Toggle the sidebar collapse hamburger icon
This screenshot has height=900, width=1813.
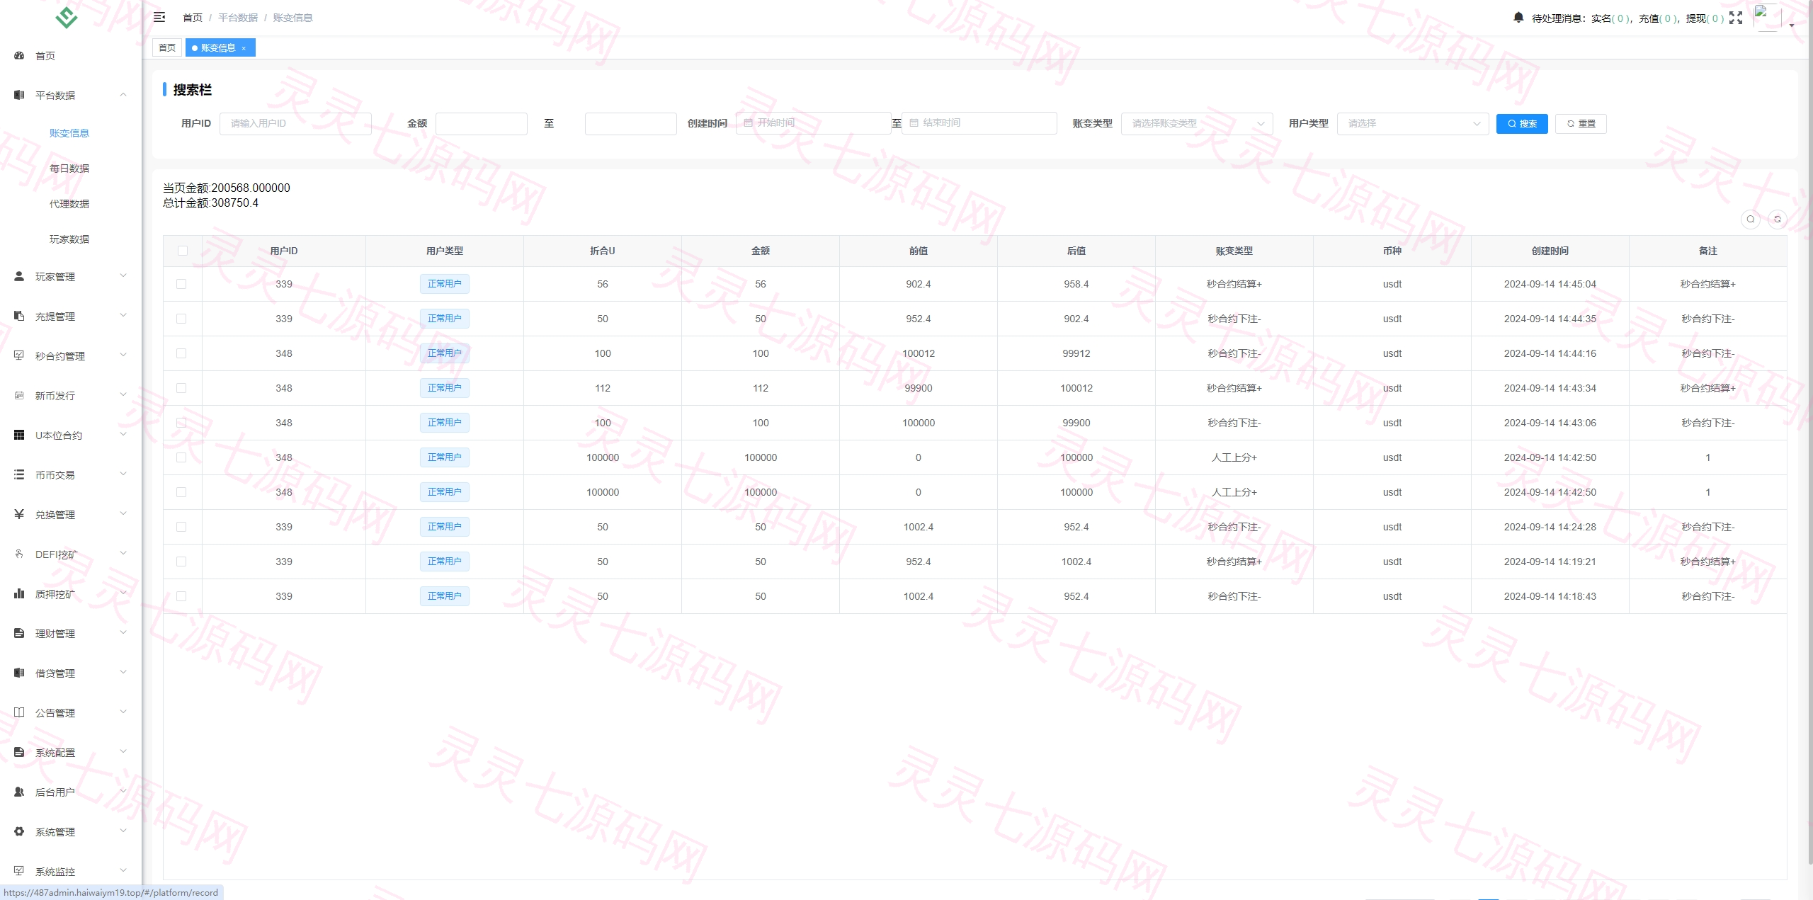pos(159,17)
